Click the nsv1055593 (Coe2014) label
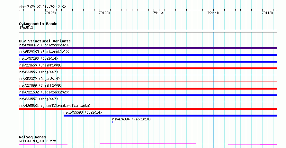 [83, 112]
